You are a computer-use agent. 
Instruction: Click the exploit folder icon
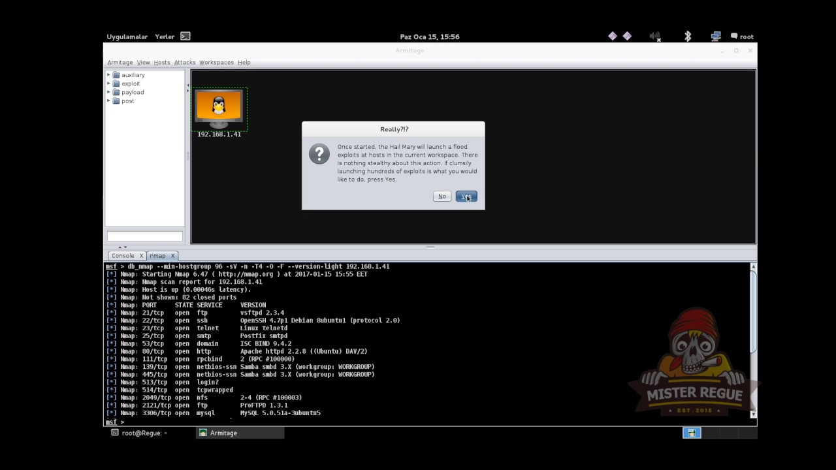coord(116,84)
